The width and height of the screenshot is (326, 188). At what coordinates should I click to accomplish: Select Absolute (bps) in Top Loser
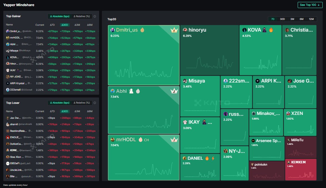[60, 103]
